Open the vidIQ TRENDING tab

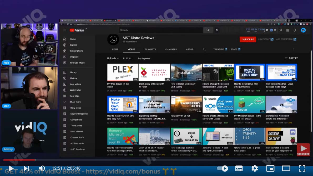pos(220,49)
